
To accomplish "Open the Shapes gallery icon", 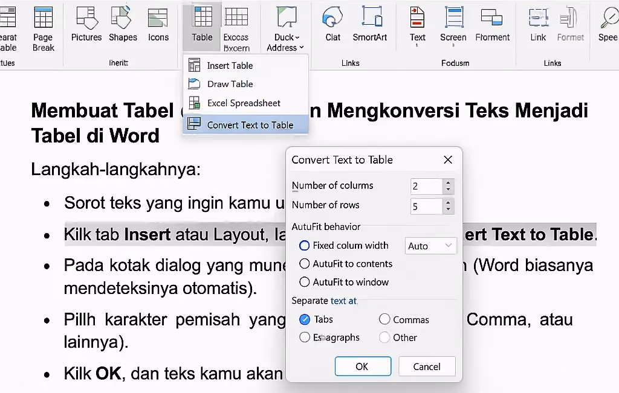I will [x=122, y=18].
